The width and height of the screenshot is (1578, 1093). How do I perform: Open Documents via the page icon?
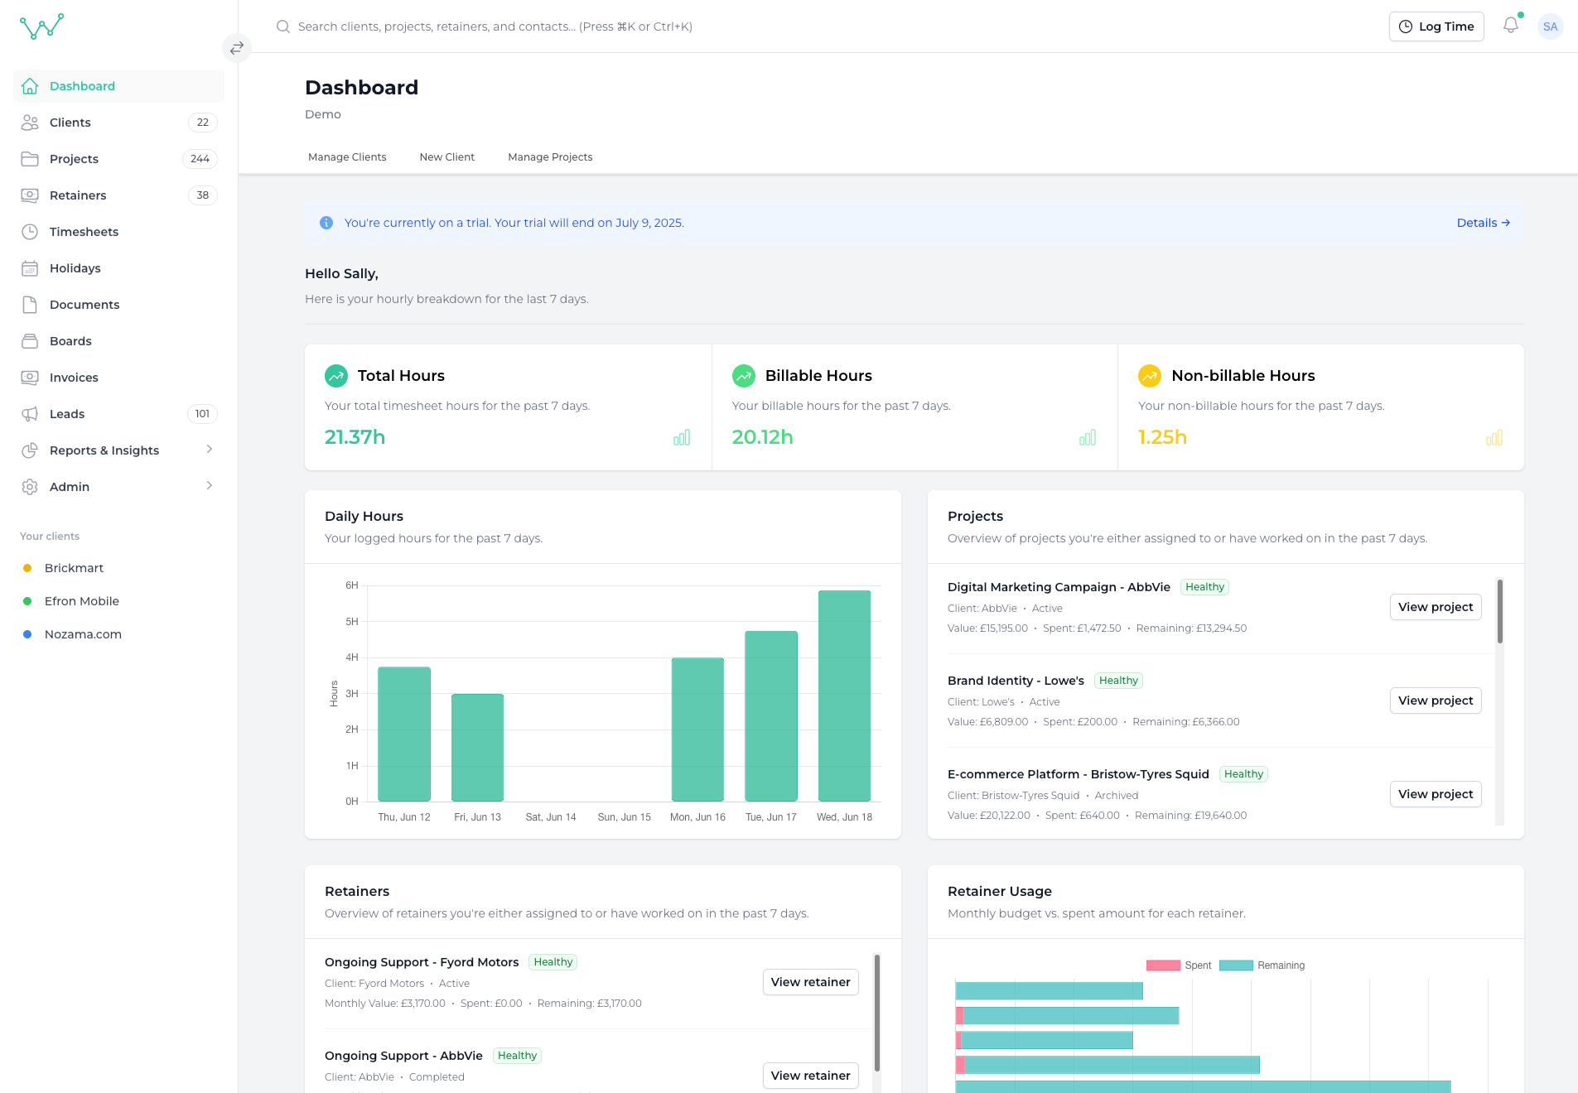tap(30, 304)
